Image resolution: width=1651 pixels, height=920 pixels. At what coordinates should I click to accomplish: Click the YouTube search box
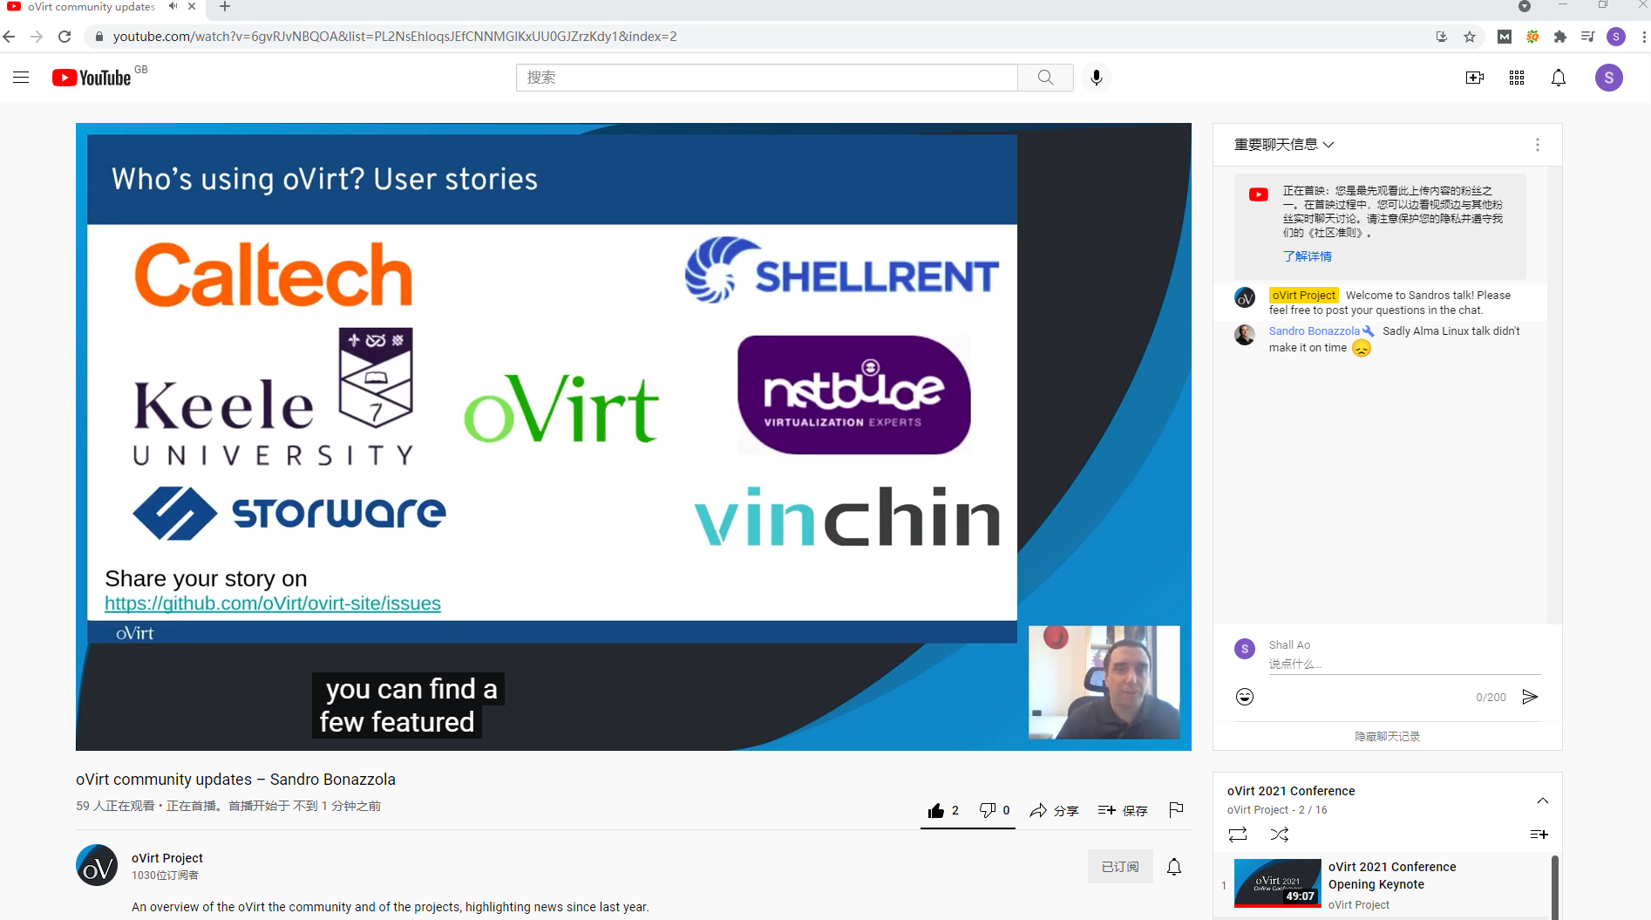[x=766, y=78]
